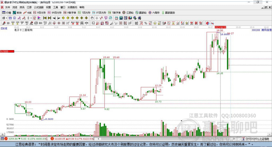Viewport: 272px width, 147px height.
Task: Click the 8.3600 low price annotation
Action: (x=49, y=119)
